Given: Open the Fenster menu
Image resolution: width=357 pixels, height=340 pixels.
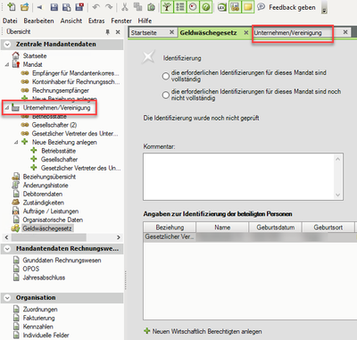Looking at the screenshot, I should (x=121, y=21).
